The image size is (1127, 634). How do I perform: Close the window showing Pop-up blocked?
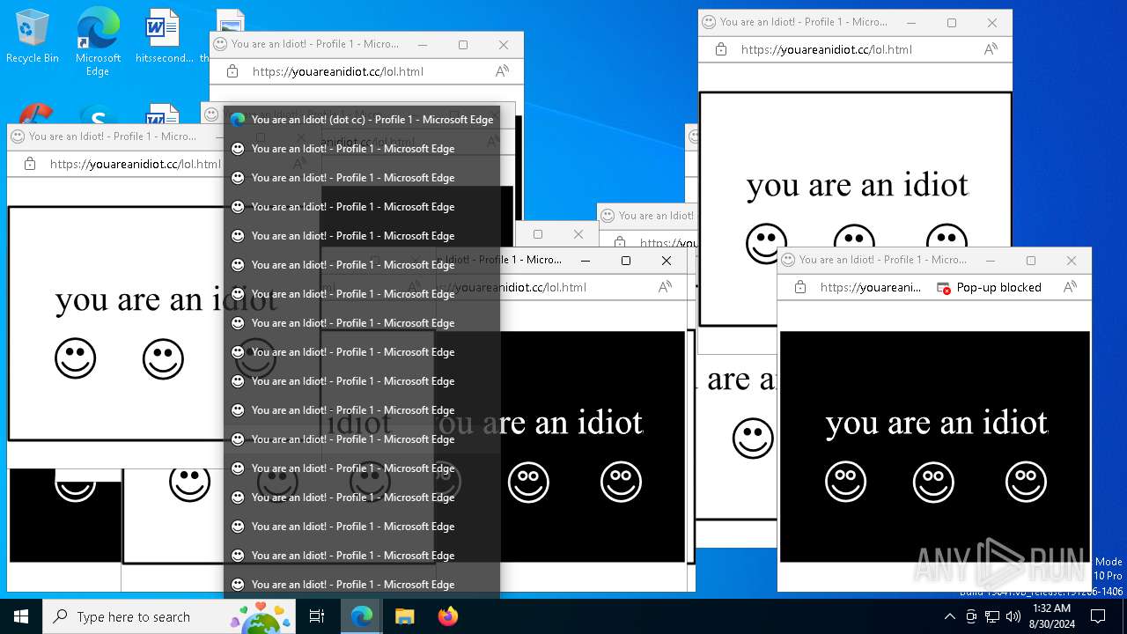(1072, 261)
